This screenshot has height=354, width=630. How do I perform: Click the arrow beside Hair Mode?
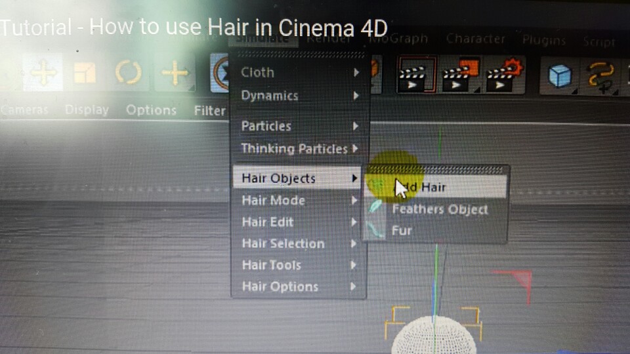354,200
